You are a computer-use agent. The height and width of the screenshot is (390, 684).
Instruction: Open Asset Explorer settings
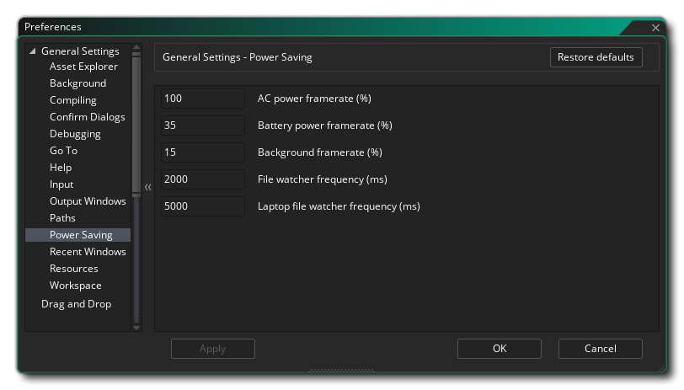pyautogui.click(x=83, y=67)
